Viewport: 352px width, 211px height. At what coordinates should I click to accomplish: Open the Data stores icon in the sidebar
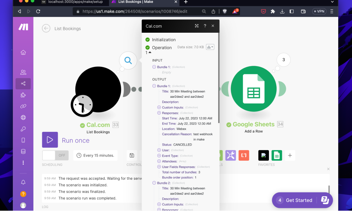click(x=23, y=151)
